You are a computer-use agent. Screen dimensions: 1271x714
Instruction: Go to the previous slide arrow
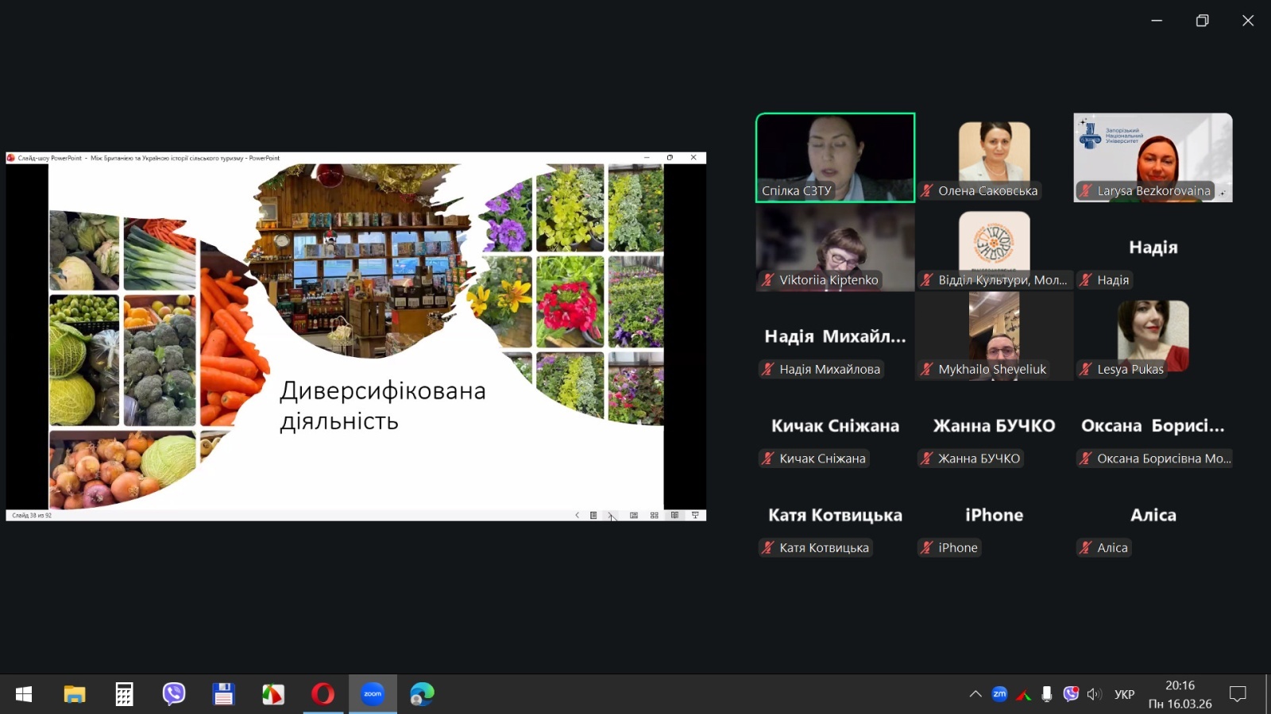tap(577, 515)
